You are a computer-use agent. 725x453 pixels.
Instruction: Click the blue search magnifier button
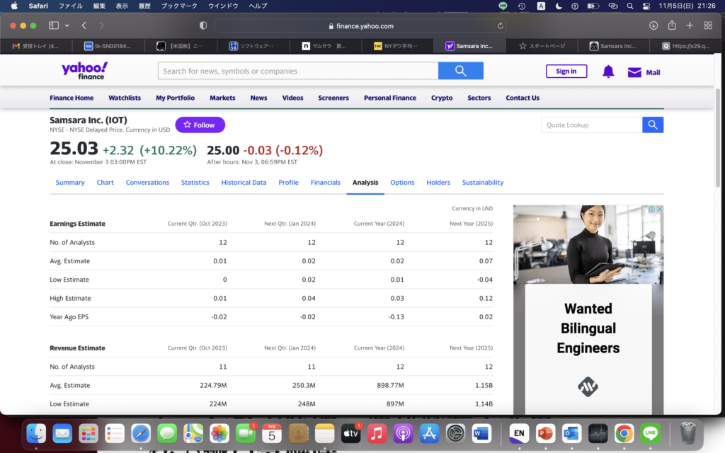(x=460, y=71)
